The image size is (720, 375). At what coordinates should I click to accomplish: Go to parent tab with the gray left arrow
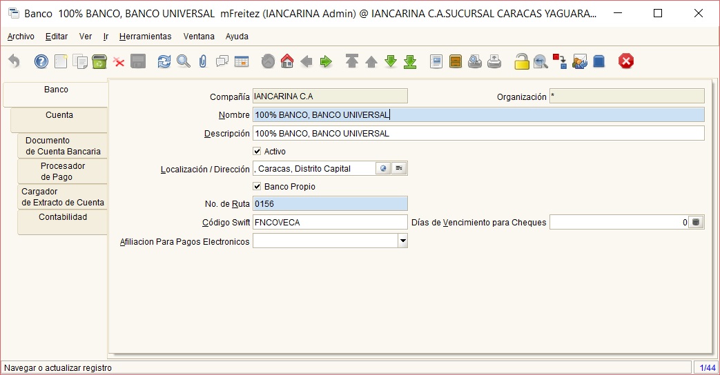point(307,61)
